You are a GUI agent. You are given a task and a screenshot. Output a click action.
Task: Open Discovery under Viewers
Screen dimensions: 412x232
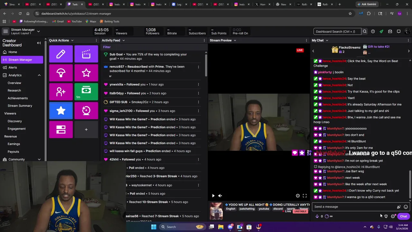click(x=15, y=121)
